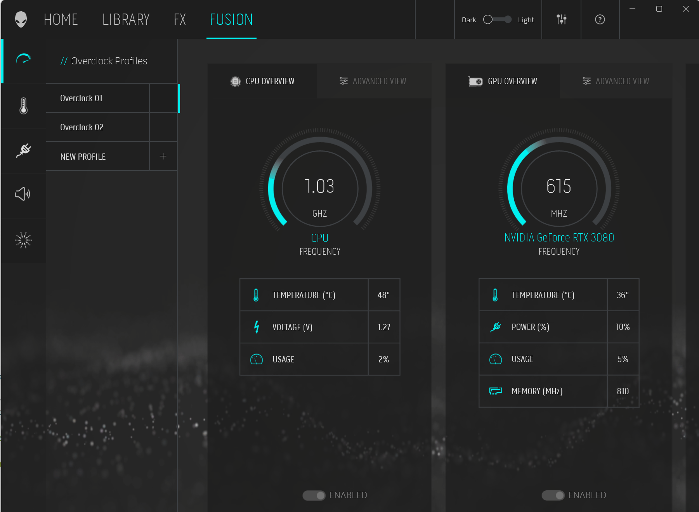Image resolution: width=699 pixels, height=512 pixels.
Task: Click the Alienware head logo
Action: click(21, 19)
